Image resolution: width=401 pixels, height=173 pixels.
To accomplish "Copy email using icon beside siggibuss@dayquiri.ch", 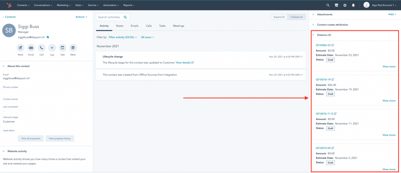I will [x=47, y=37].
